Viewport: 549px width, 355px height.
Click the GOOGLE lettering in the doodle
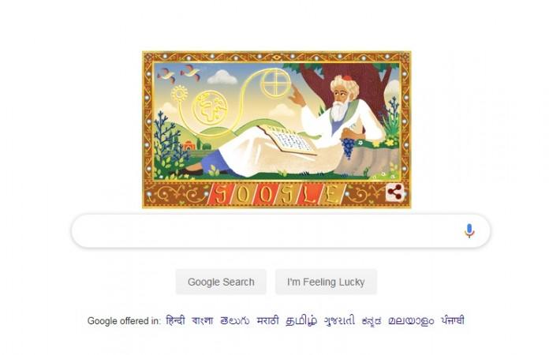[277, 194]
